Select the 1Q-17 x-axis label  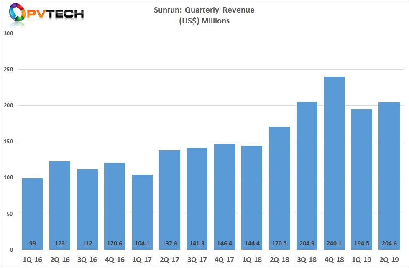click(x=142, y=260)
